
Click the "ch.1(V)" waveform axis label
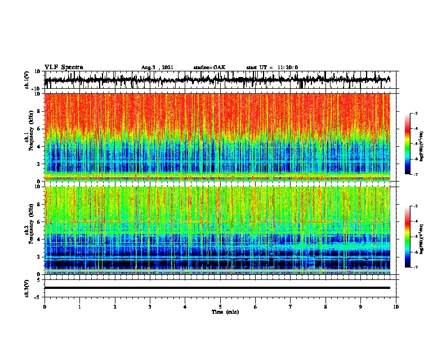tap(27, 80)
